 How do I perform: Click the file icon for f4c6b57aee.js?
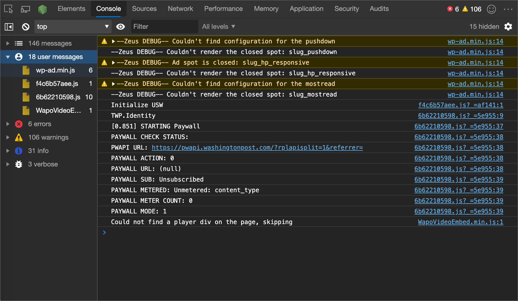(26, 84)
